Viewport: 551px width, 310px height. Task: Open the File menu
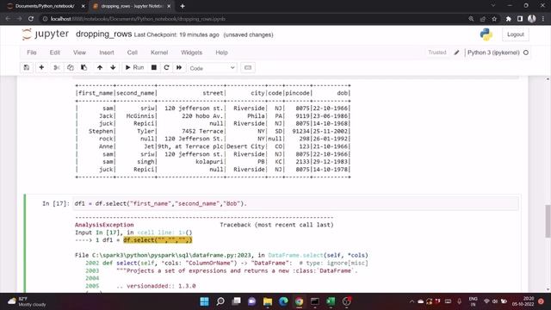point(32,53)
